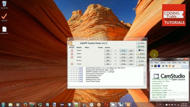Click the last arrow-shaped CamStudio toolbar icon
This screenshot has width=190, height=107.
click(173, 66)
